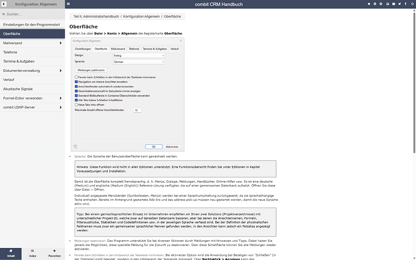Image resolution: width=416 pixels, height=260 pixels.
Task: Click into the Suchen search field
Action: coord(33,14)
